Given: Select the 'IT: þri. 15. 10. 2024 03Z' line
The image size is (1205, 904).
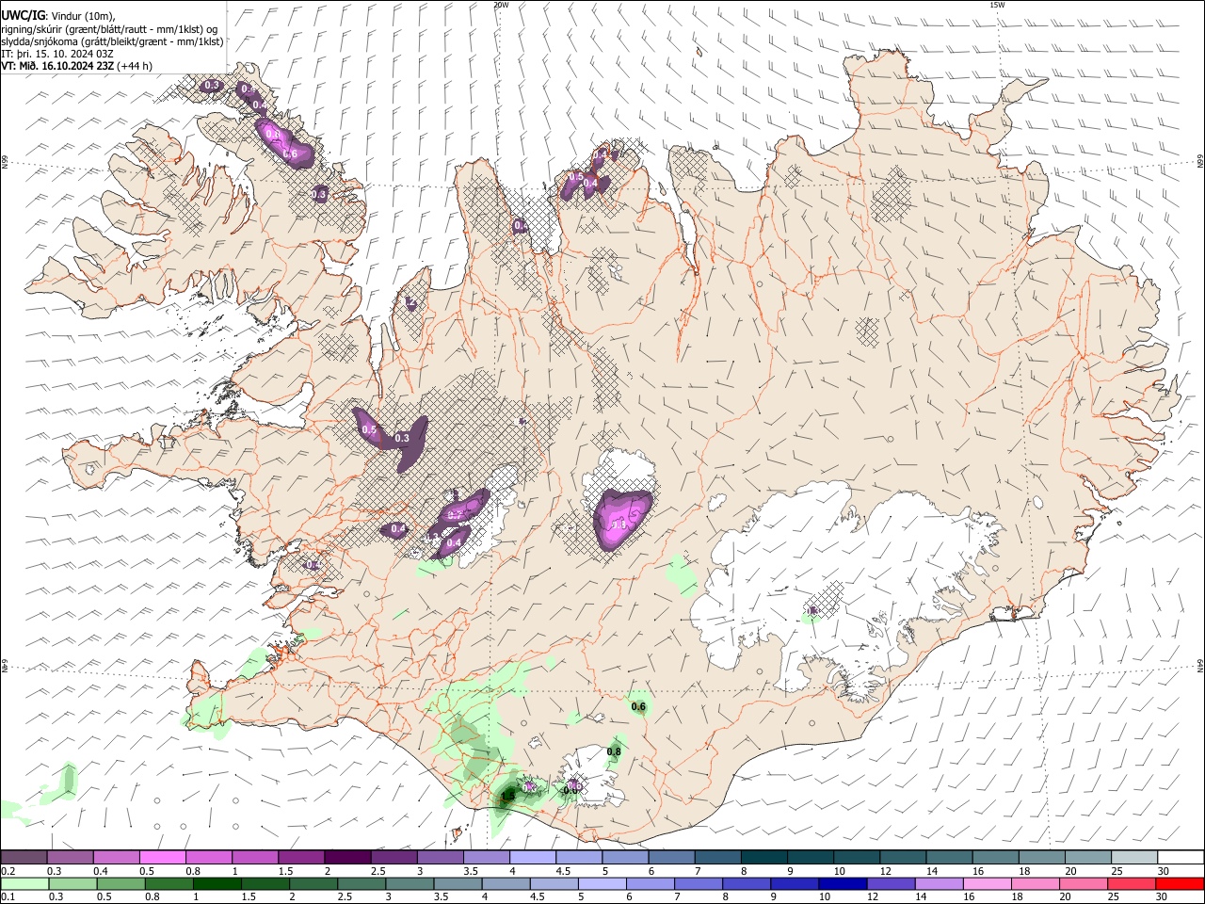Looking at the screenshot, I should coord(57,54).
